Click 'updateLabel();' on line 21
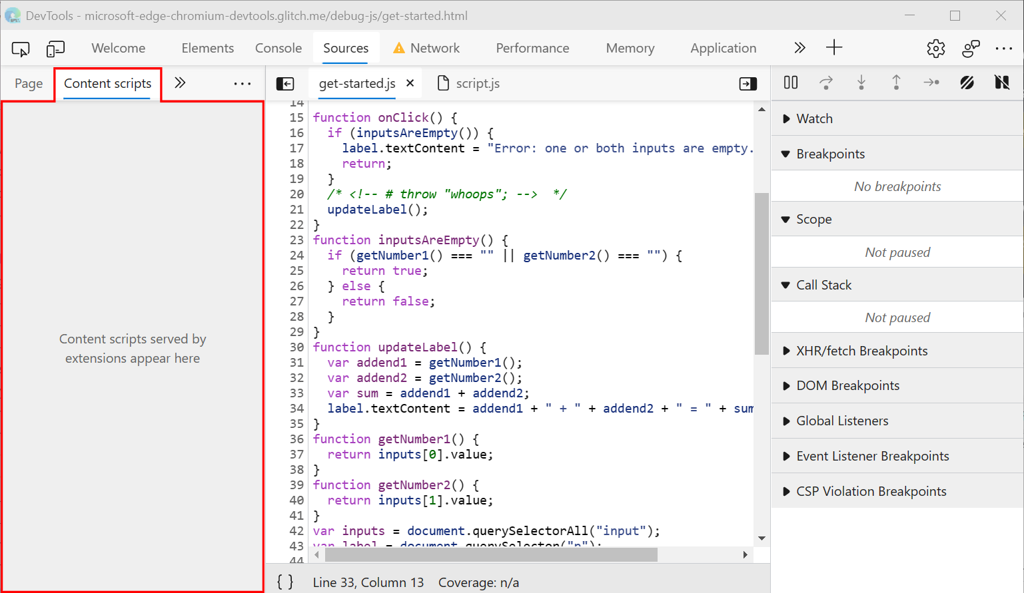The image size is (1024, 593). pos(377,210)
